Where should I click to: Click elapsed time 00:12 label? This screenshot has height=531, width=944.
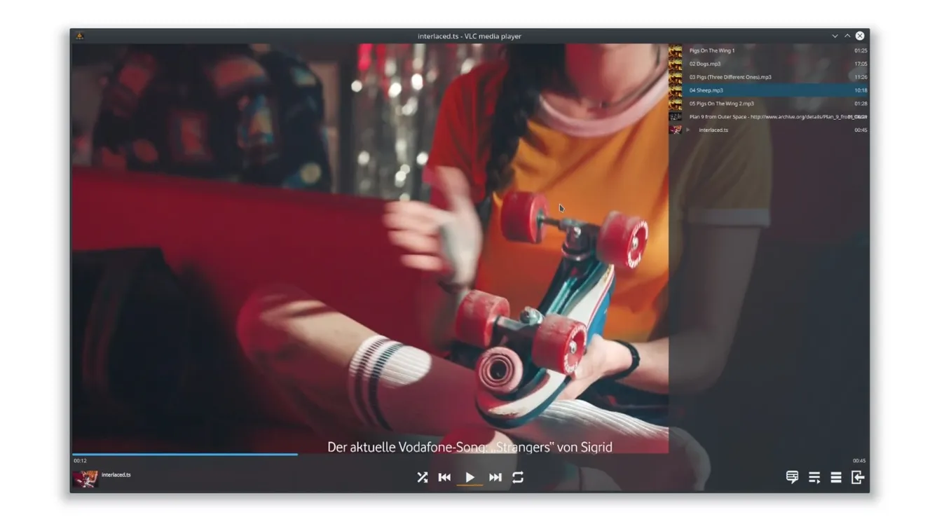click(x=80, y=461)
